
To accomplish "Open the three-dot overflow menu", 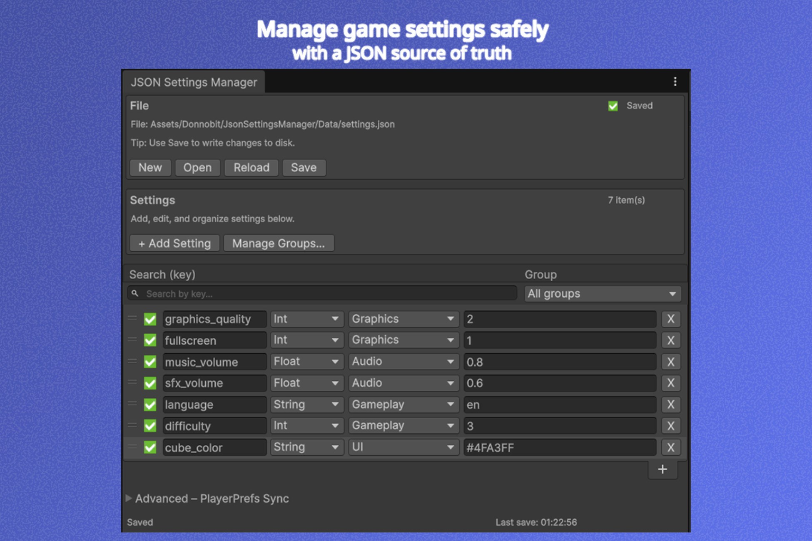I will [675, 82].
